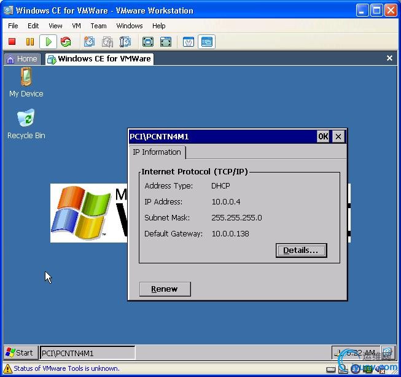Click the VMware Tools warning triangle icon

(7, 368)
